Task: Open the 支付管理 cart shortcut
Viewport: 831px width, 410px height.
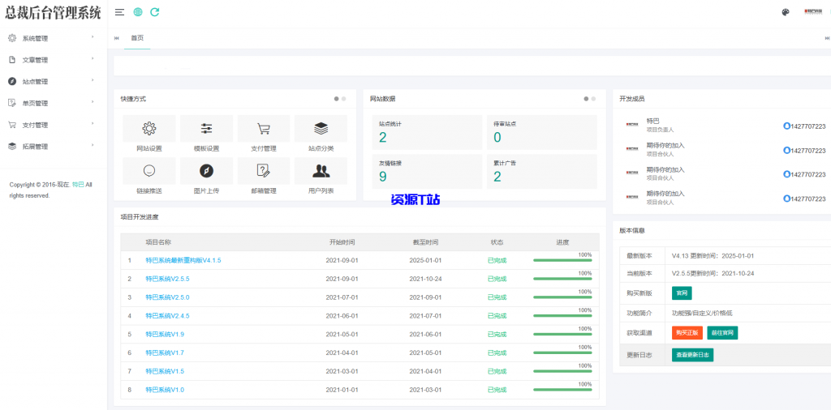Action: point(264,129)
